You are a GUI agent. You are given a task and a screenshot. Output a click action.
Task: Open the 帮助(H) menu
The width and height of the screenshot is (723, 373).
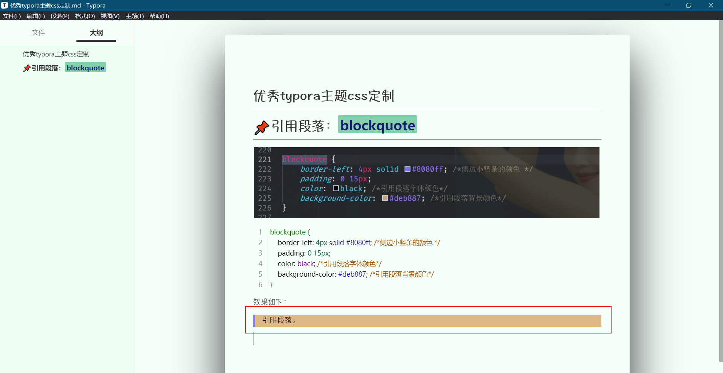159,16
